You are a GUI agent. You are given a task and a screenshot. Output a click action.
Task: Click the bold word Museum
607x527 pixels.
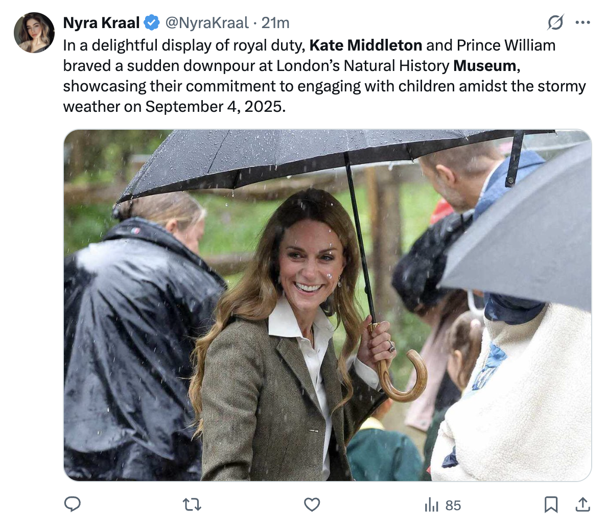[x=485, y=66]
